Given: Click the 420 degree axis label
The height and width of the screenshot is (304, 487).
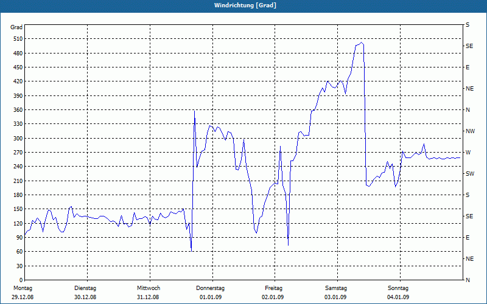Looking at the screenshot, I should (19, 81).
